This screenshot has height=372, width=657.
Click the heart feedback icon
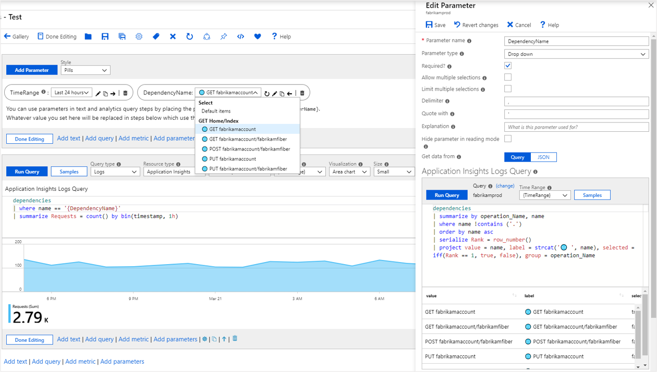pos(258,36)
